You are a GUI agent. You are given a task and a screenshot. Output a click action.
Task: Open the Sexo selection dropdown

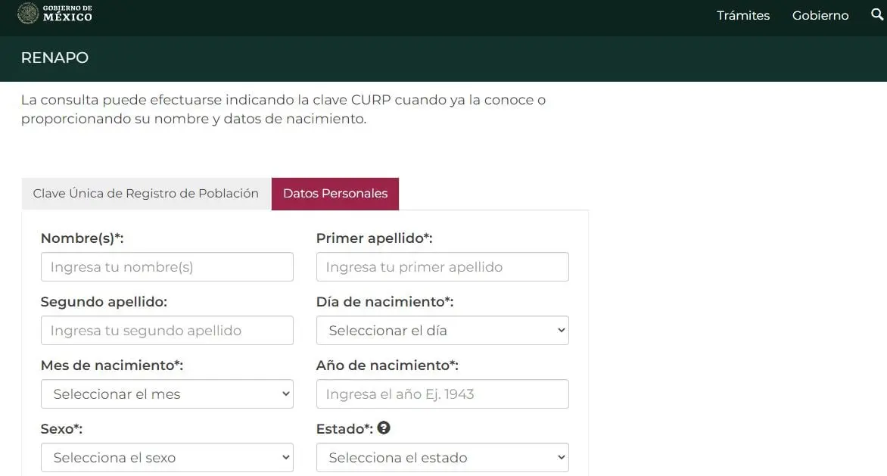(x=167, y=457)
